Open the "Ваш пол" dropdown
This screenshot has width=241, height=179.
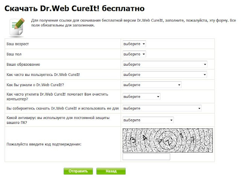(x=134, y=54)
